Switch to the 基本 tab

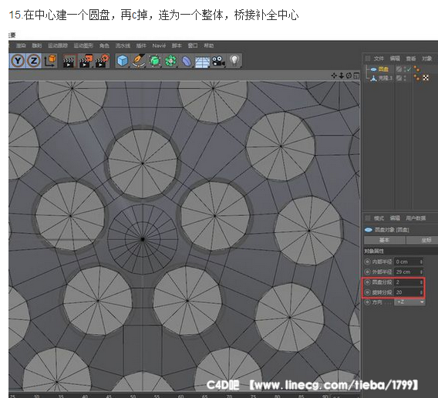(x=384, y=240)
